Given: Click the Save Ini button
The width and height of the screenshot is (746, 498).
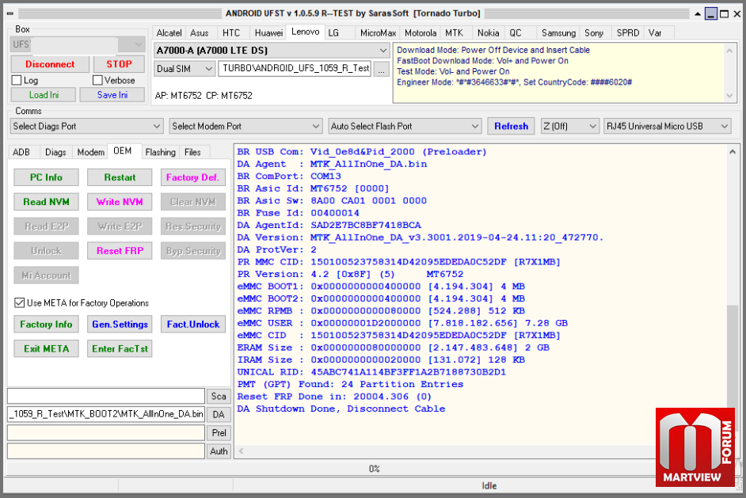Looking at the screenshot, I should (112, 95).
